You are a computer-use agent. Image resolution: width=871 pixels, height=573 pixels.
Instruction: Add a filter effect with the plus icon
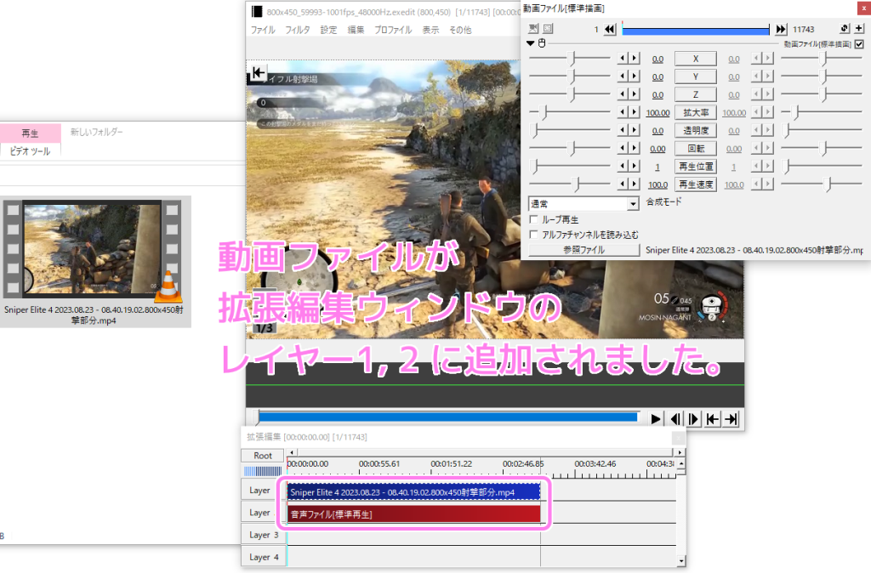(859, 29)
